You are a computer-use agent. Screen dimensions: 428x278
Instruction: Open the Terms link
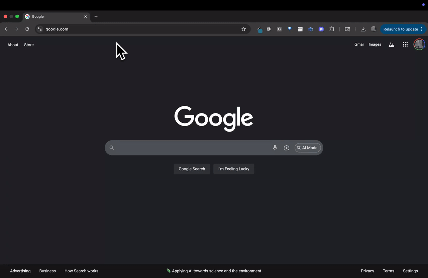click(x=389, y=271)
